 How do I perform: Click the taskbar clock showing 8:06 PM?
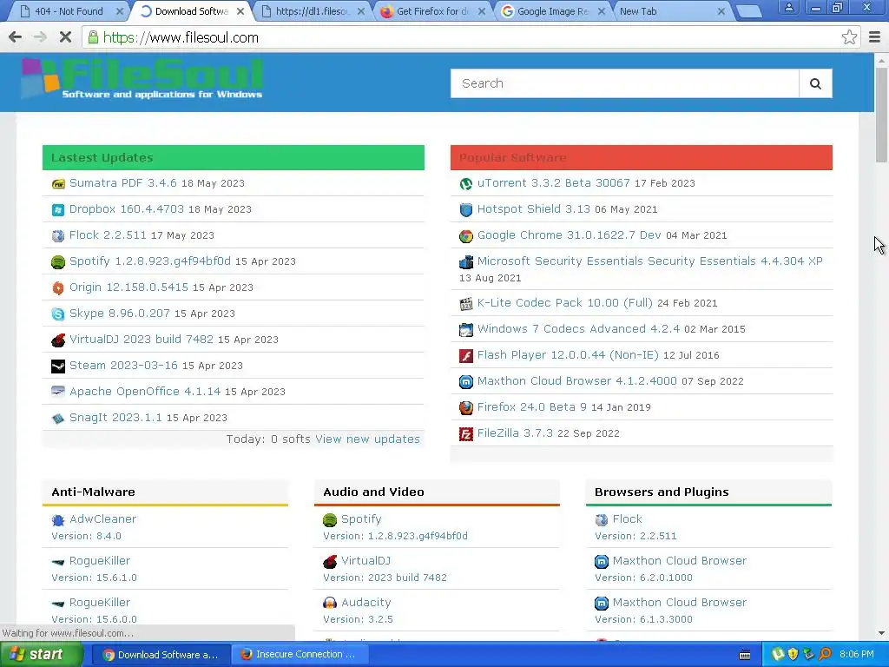856,655
